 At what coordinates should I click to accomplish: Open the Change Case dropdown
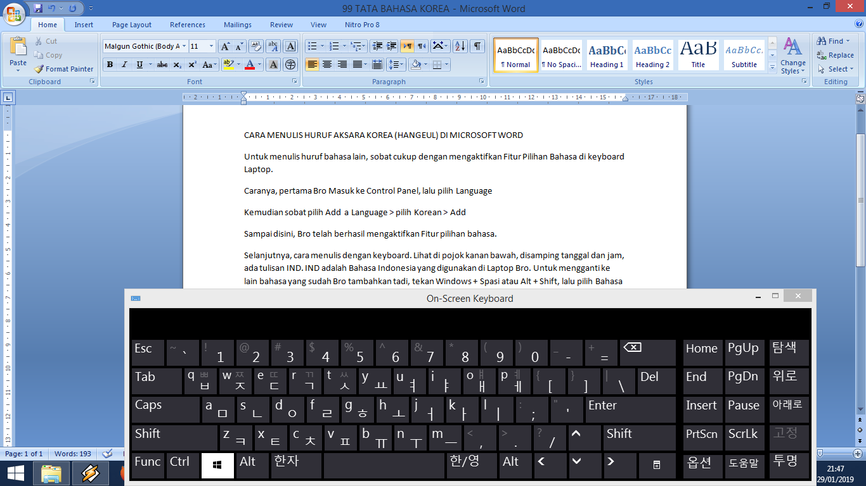point(209,65)
